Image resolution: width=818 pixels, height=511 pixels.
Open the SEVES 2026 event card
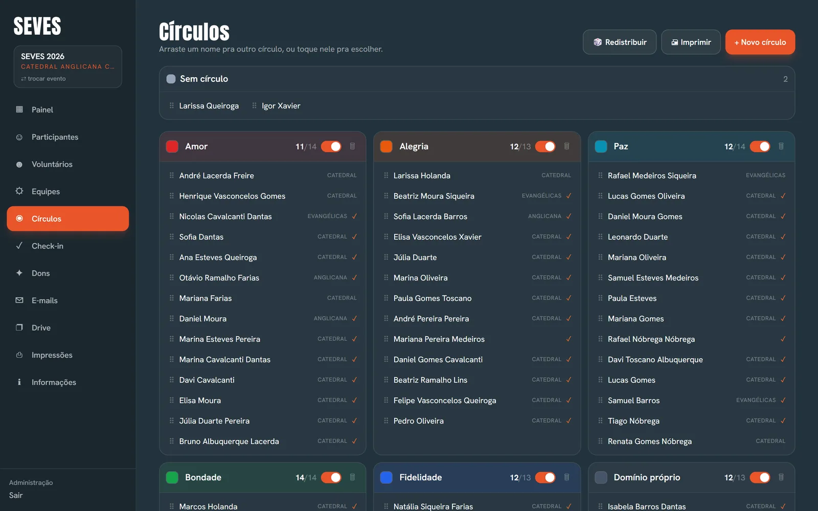click(67, 66)
